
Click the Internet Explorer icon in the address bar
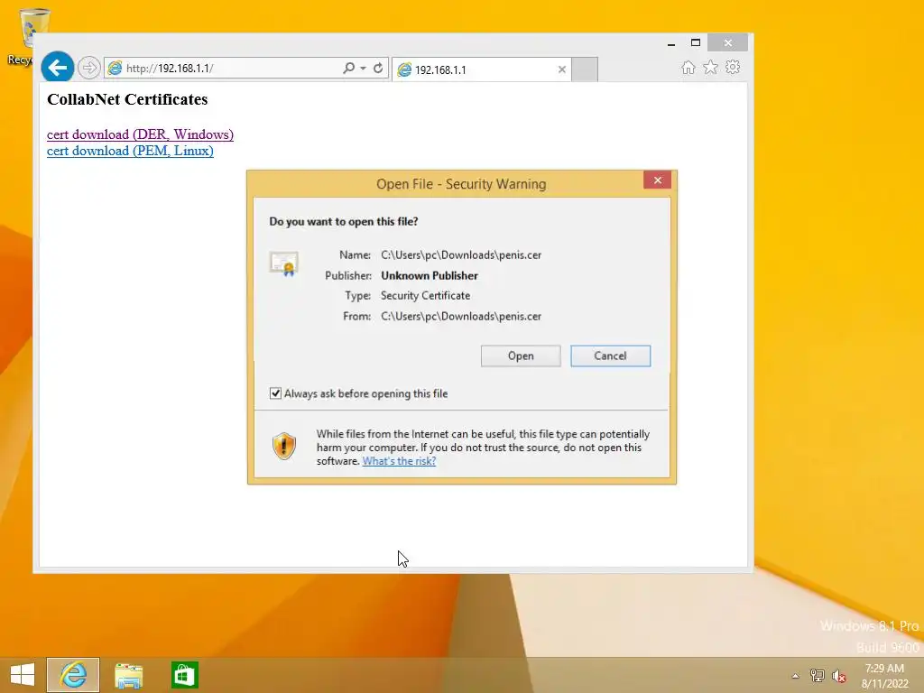115,69
